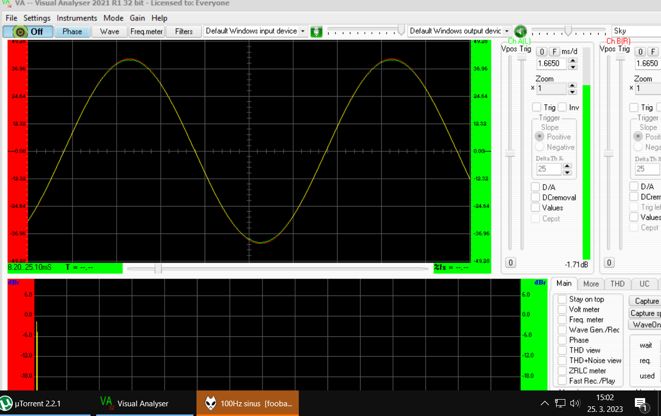Open the Default Windows output device dropdown
This screenshot has width=661, height=416.
(506, 31)
